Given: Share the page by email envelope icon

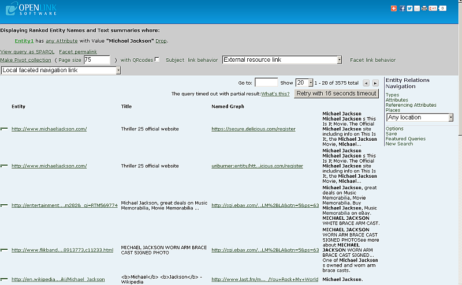Looking at the screenshot, I should [417, 9].
